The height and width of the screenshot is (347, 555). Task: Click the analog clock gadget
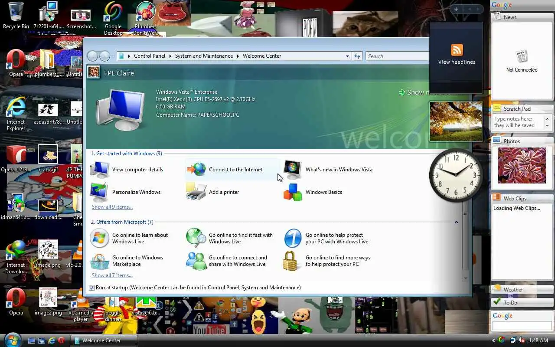click(456, 175)
